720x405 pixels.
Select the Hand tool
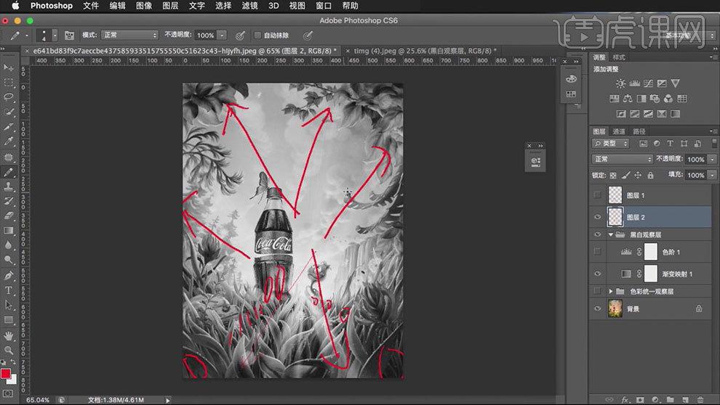[8, 336]
